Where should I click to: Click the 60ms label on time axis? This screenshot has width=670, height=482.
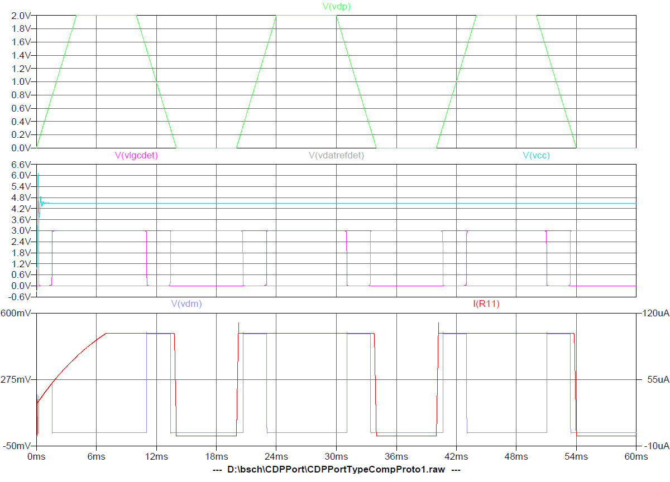pos(636,456)
